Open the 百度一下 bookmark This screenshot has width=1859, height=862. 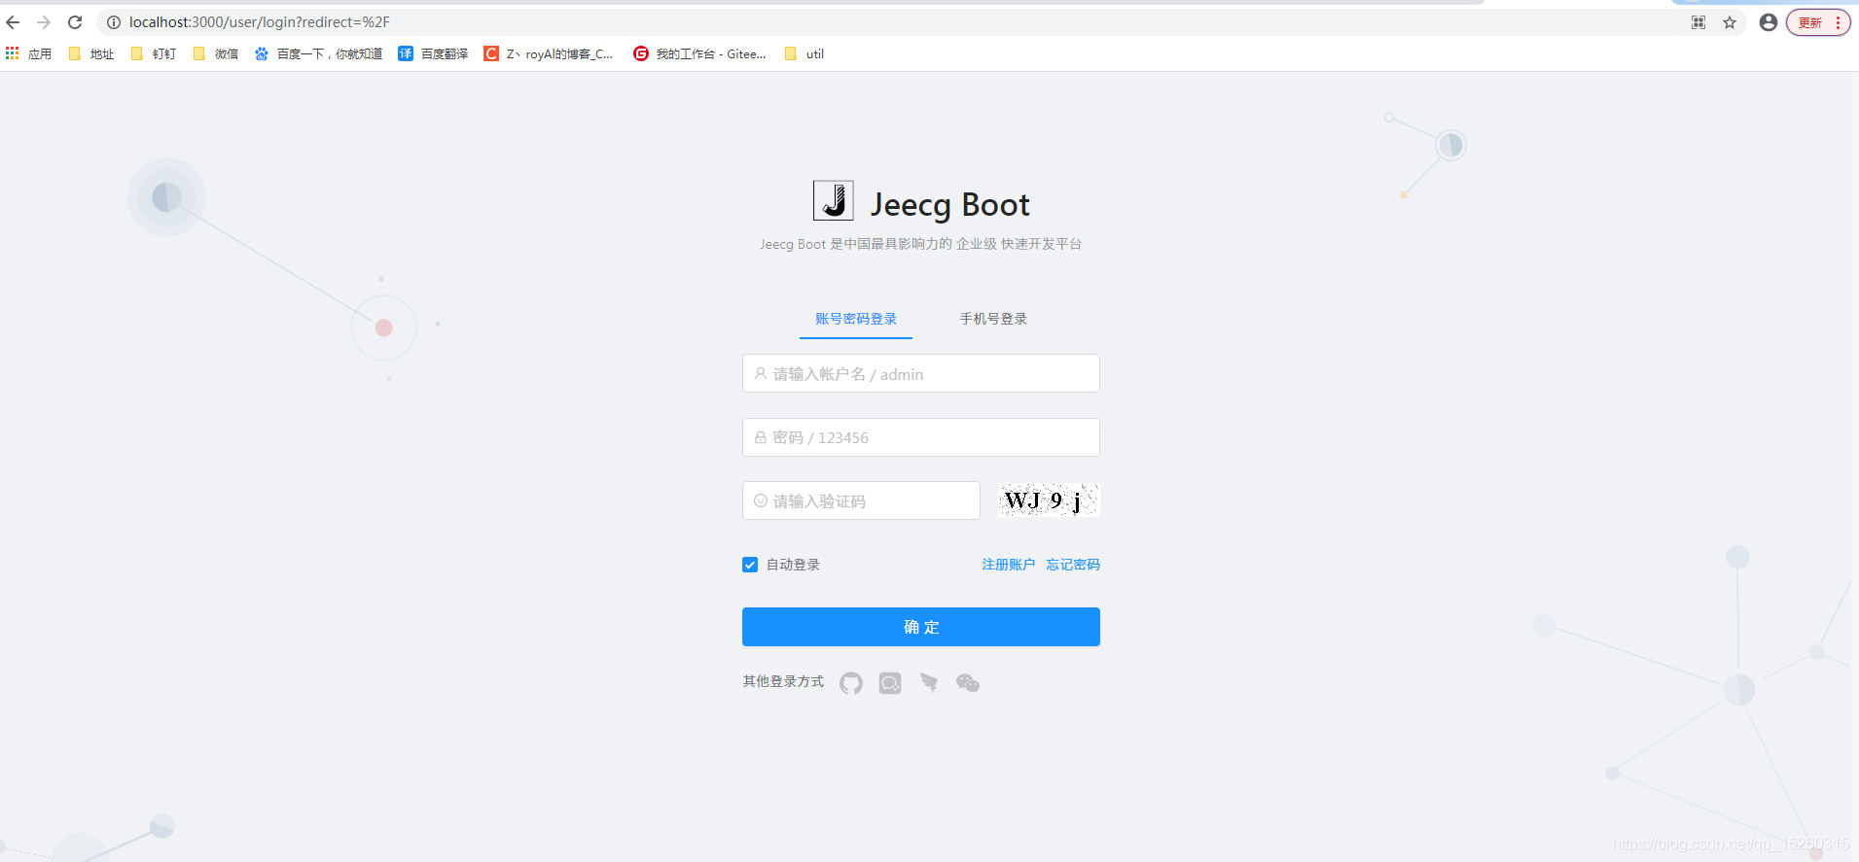pyautogui.click(x=319, y=54)
